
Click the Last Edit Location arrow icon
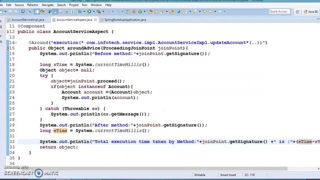click(204, 11)
